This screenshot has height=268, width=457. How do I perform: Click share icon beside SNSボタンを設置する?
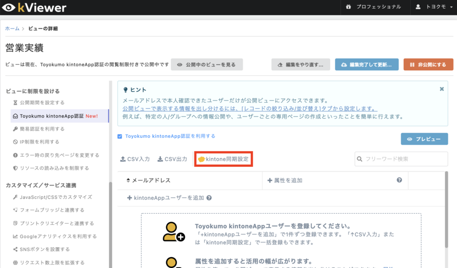coord(15,249)
